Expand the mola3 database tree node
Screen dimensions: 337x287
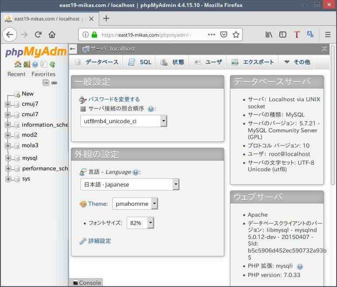coord(8,145)
